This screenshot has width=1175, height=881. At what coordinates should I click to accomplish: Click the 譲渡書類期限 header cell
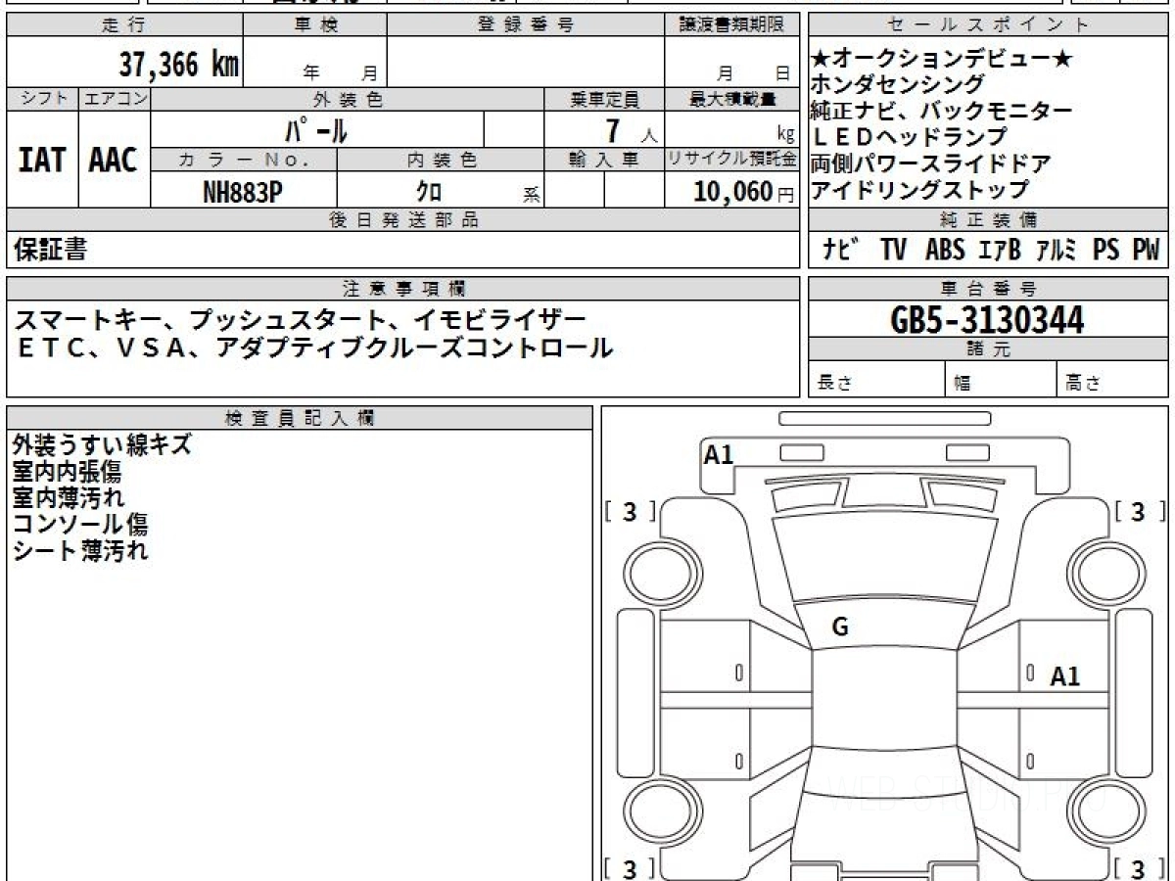point(731,25)
